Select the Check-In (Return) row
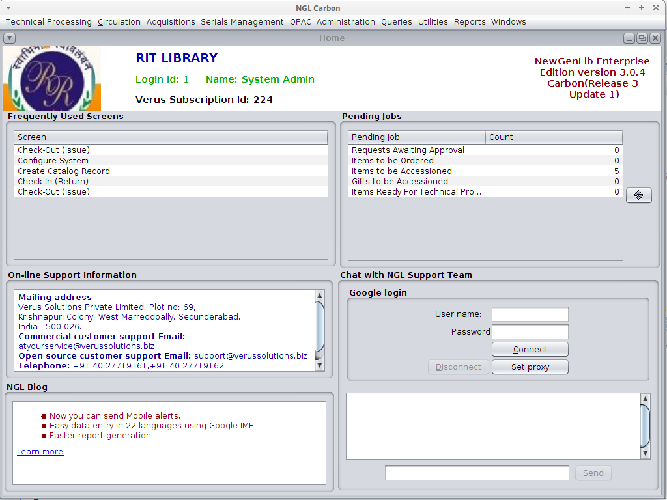This screenshot has height=500, width=667. pyautogui.click(x=171, y=182)
